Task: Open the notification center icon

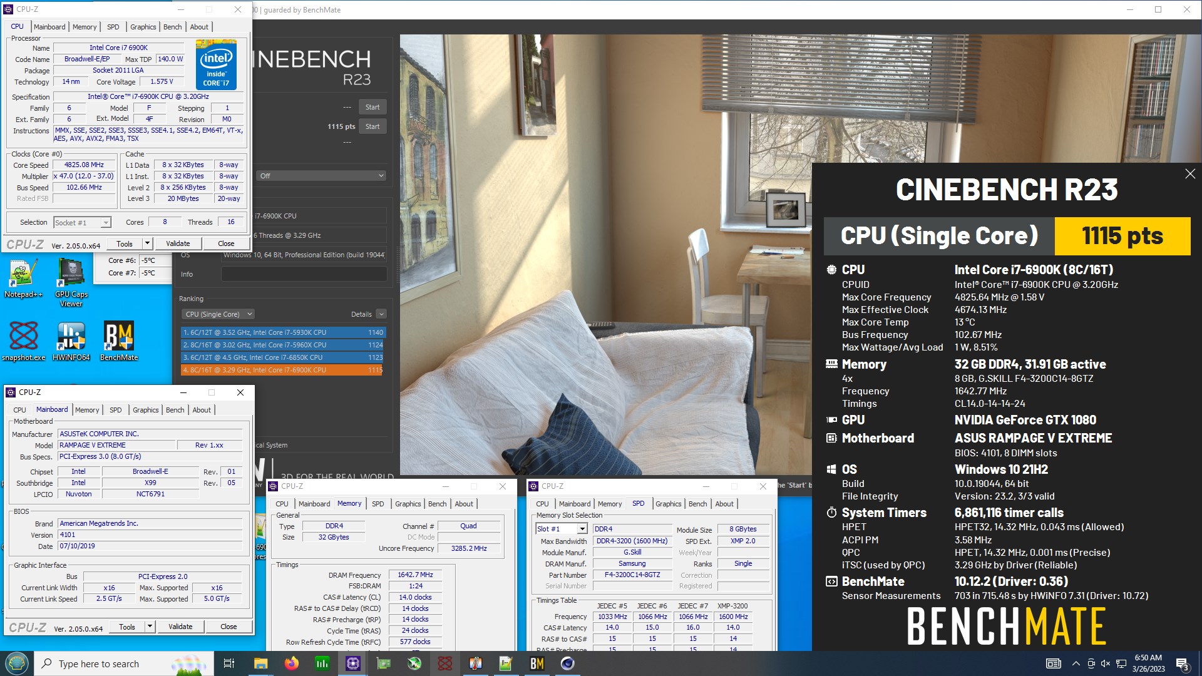Action: [x=1183, y=663]
